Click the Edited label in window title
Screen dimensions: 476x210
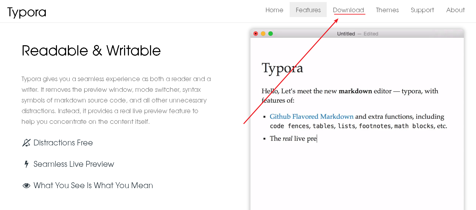[371, 34]
